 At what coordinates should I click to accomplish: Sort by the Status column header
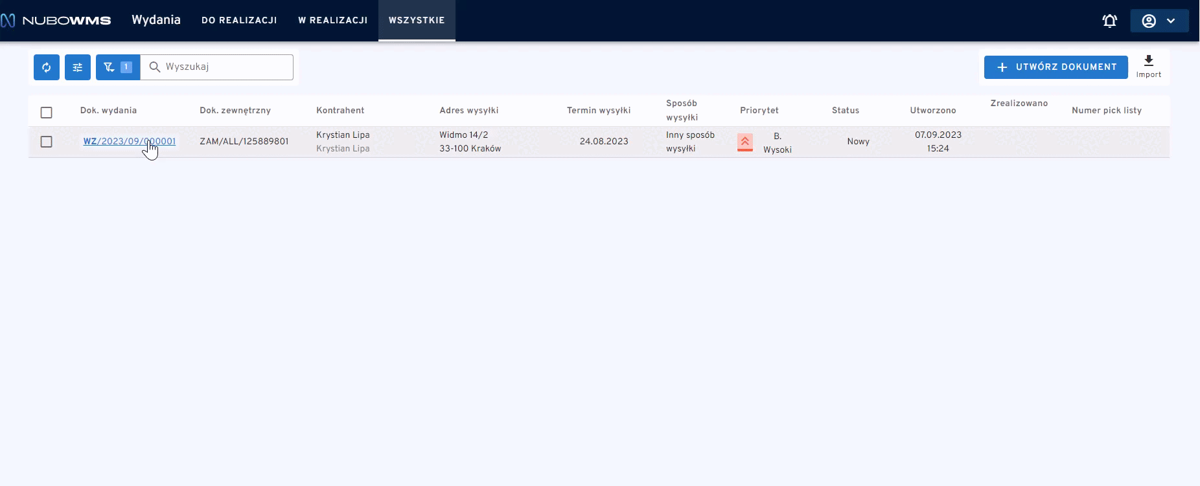point(845,111)
